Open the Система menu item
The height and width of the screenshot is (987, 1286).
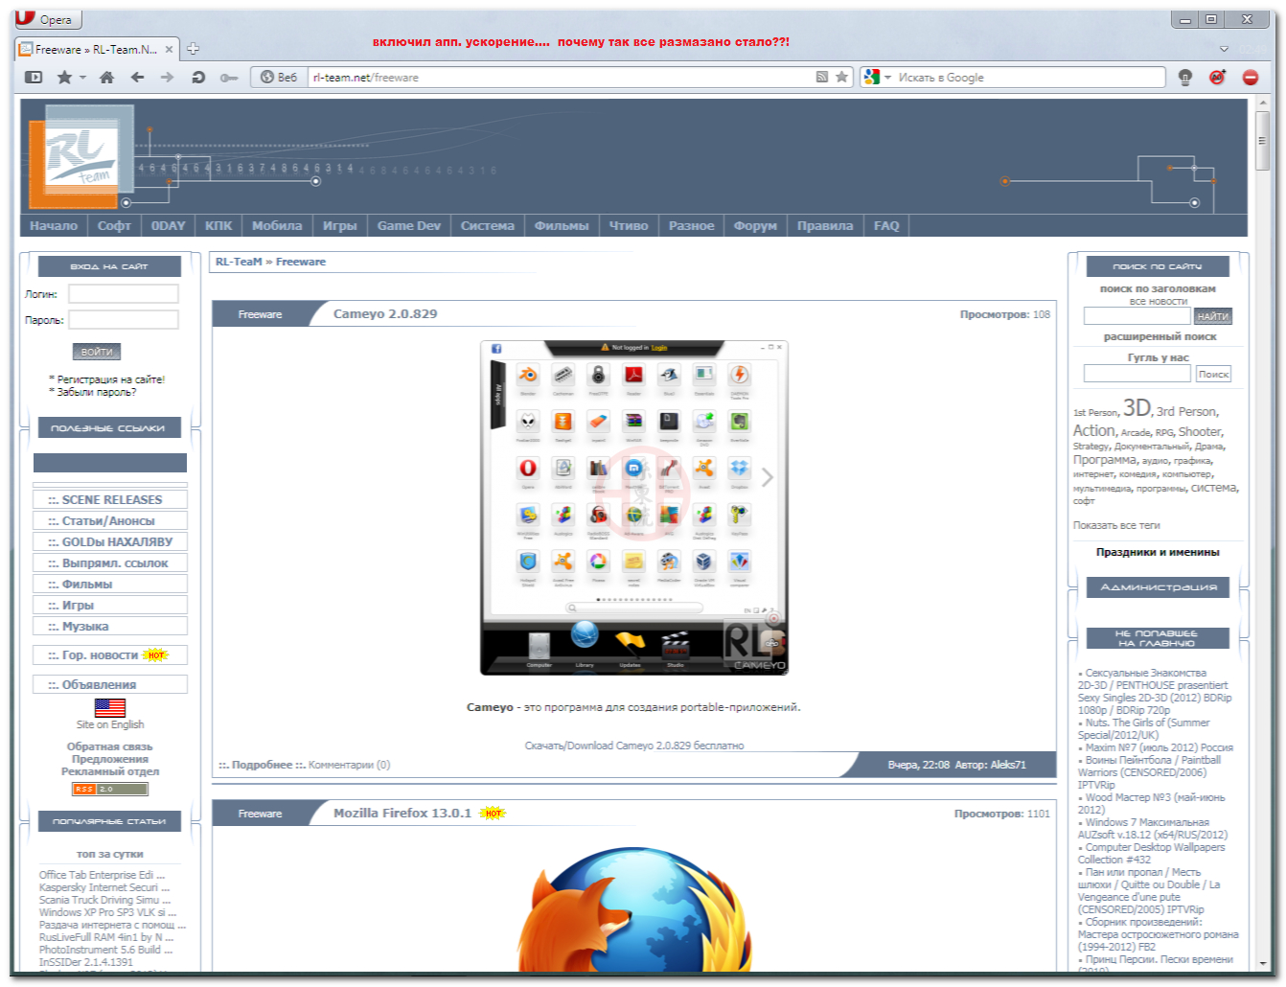click(488, 226)
